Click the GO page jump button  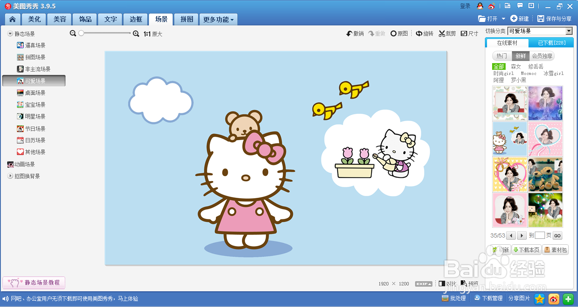click(x=557, y=236)
